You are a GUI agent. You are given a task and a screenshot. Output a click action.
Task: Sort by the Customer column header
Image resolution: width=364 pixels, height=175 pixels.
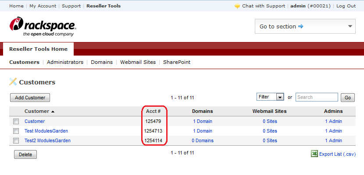[x=39, y=111]
